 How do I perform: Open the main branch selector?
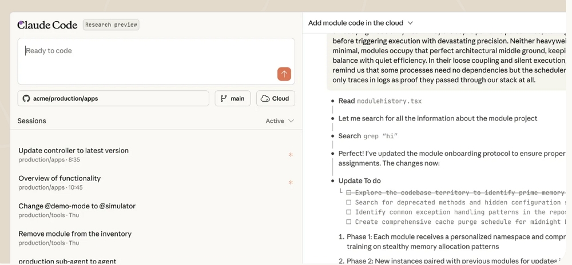pyautogui.click(x=232, y=98)
